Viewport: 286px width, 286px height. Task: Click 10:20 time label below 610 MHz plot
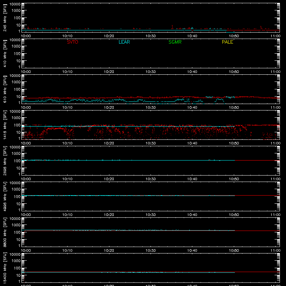click(109, 108)
